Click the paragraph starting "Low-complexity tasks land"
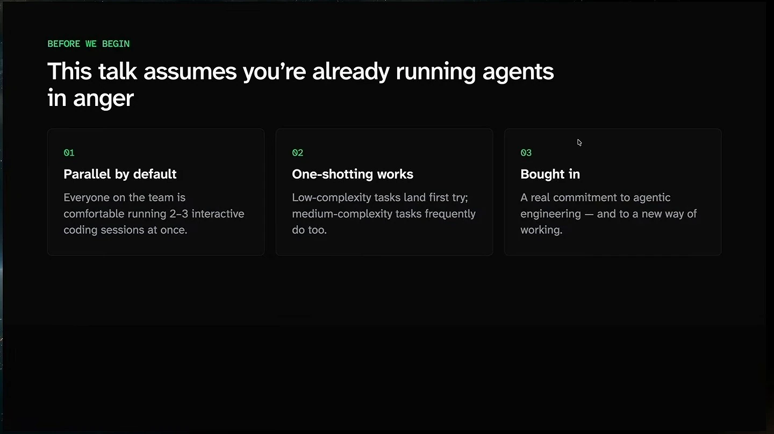The image size is (774, 434). click(384, 214)
